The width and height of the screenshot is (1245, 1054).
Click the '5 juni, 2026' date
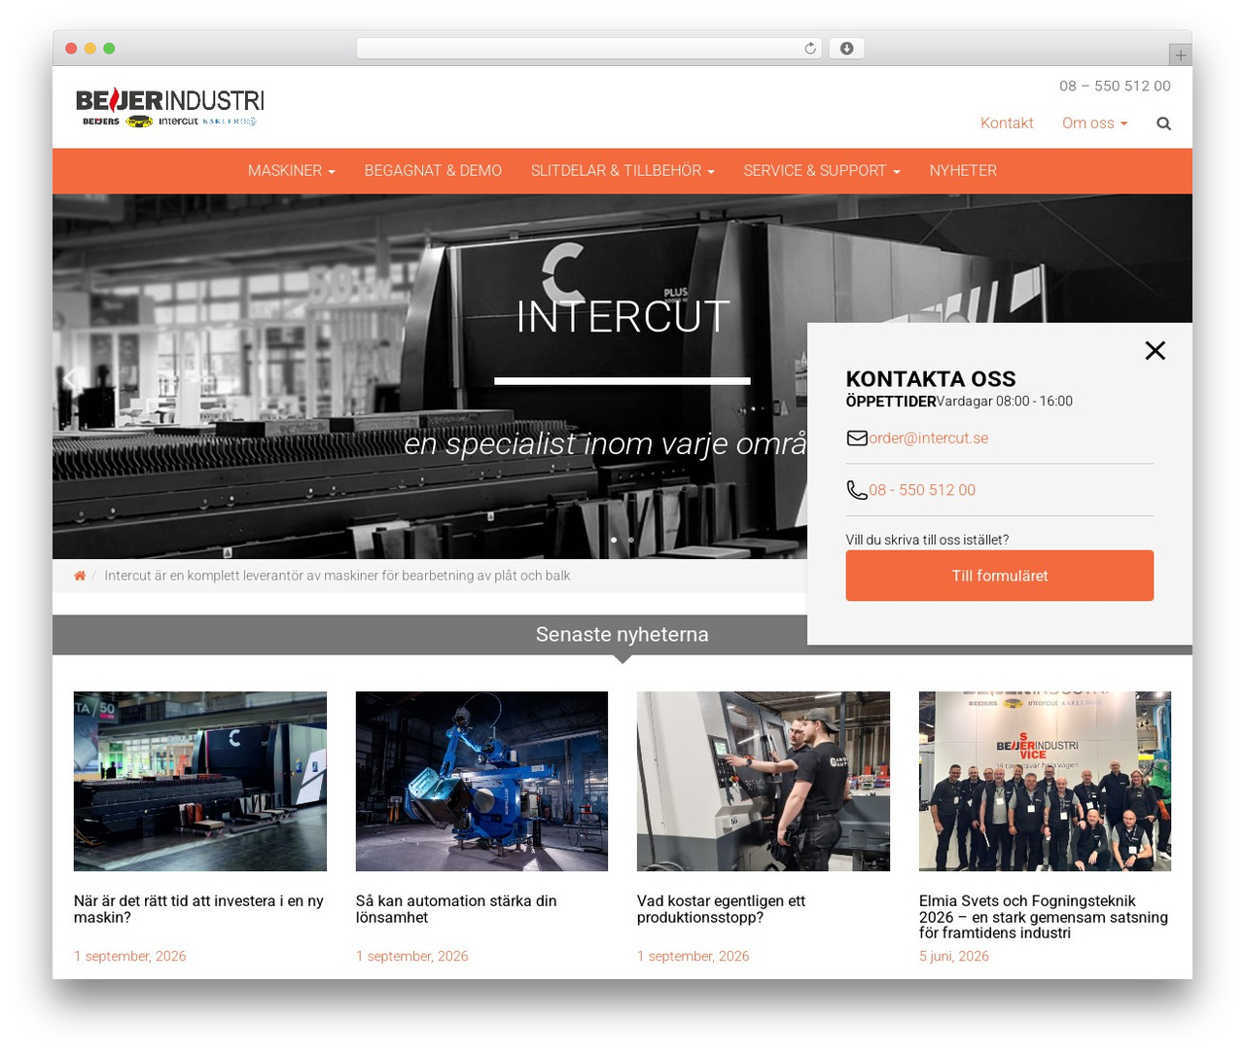(954, 956)
